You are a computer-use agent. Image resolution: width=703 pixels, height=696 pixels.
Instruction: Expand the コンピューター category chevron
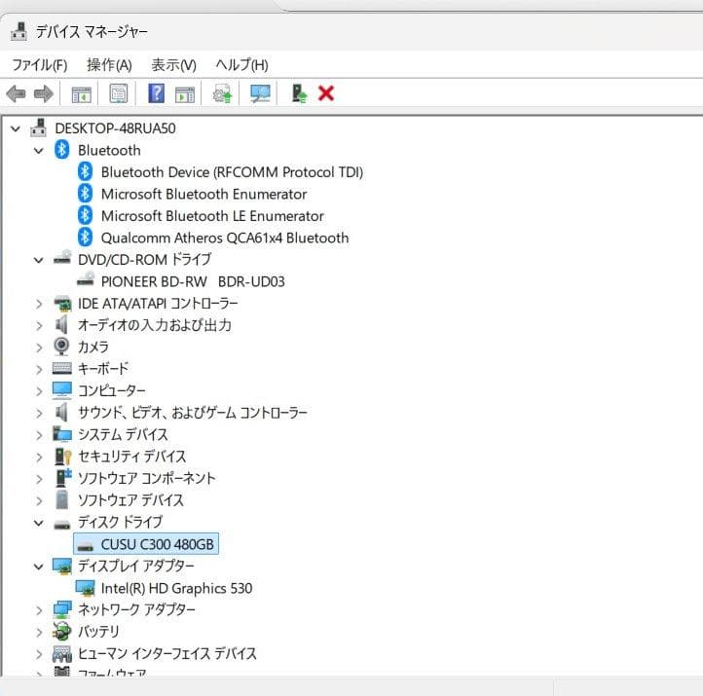click(x=39, y=391)
